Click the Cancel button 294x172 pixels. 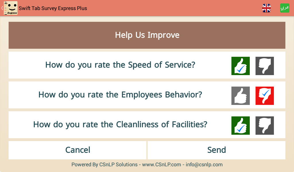pos(78,150)
